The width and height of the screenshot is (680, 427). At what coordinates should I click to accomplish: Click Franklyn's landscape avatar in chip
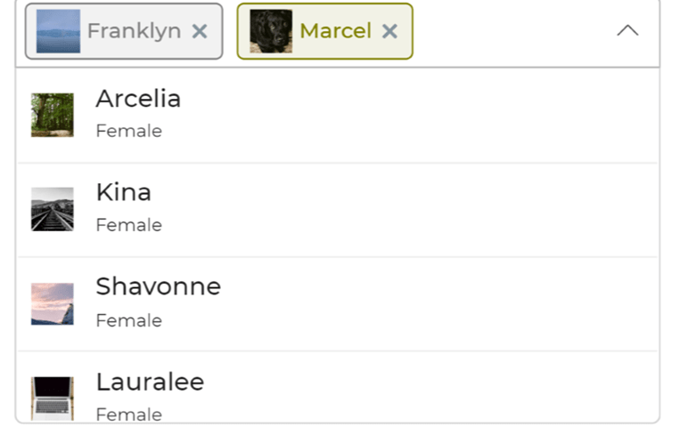tap(58, 31)
